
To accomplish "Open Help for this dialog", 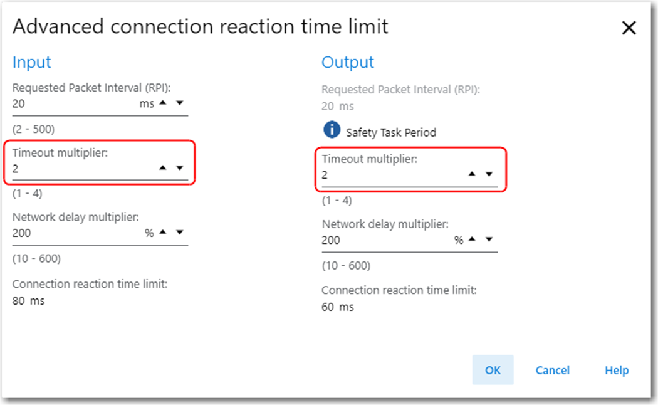I will point(616,370).
